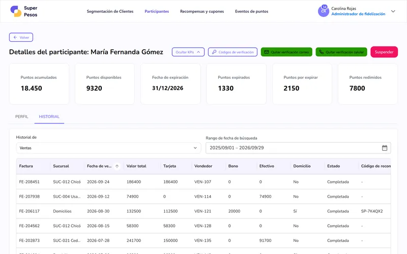Click Quitar verificación celular button

tap(341, 52)
